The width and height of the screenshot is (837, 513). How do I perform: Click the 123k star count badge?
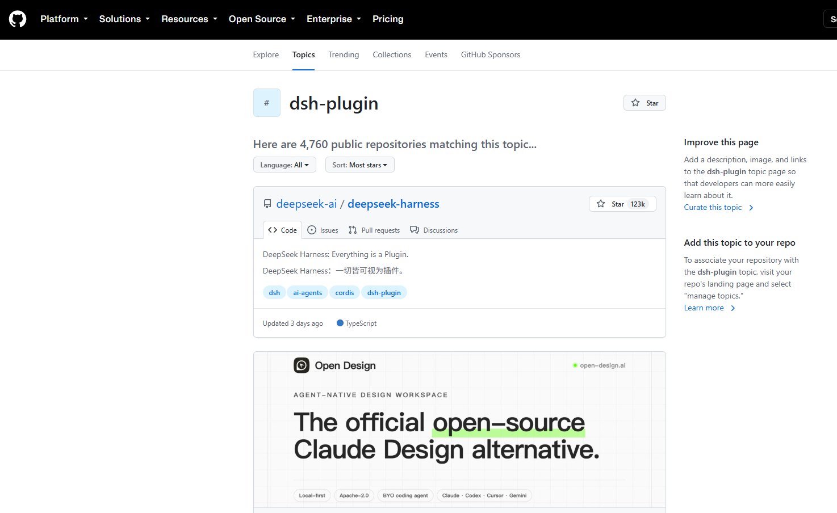(x=638, y=204)
